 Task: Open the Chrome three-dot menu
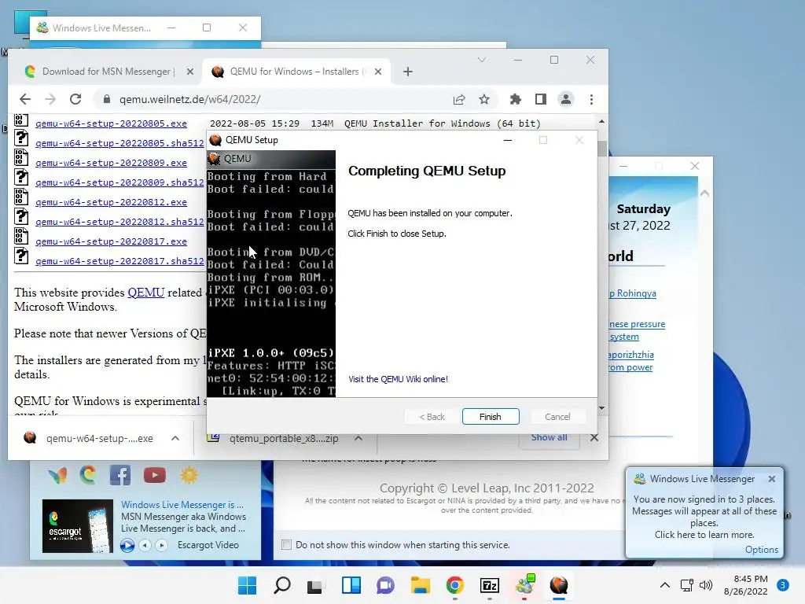click(591, 99)
